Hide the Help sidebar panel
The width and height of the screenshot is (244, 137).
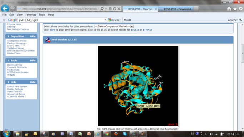pos(33,82)
